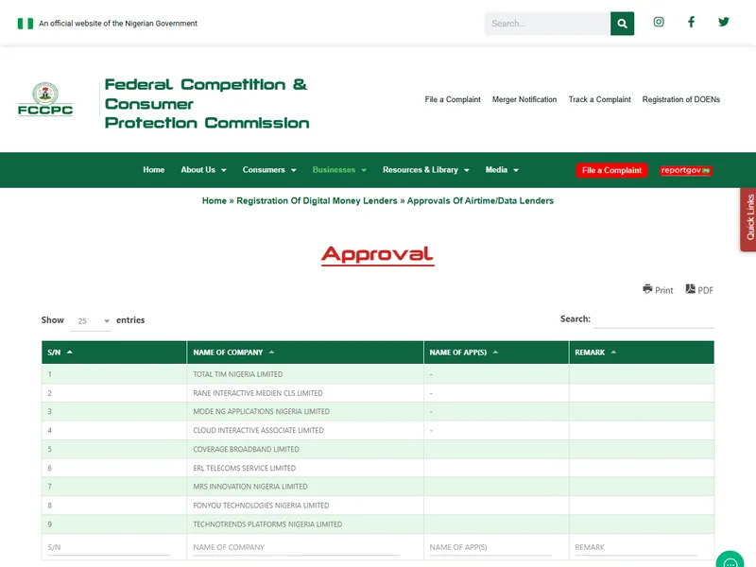756x567 pixels.
Task: Open the FCCPC Instagram page
Action: [659, 22]
